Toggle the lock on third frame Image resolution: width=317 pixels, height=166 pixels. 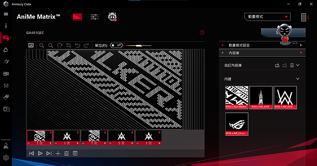(105, 132)
